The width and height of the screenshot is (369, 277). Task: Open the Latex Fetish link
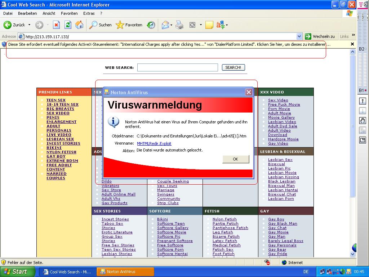tap(224, 241)
